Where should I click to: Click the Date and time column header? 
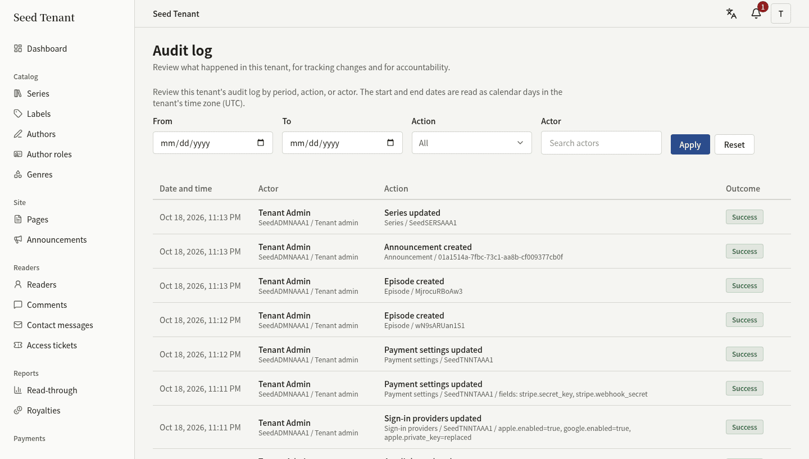[x=186, y=188]
